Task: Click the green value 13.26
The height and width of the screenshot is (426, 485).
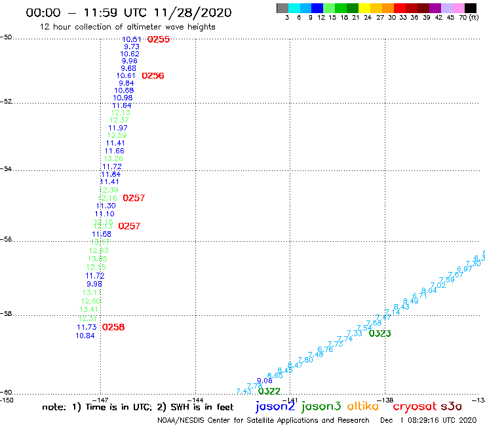Action: 113,159
